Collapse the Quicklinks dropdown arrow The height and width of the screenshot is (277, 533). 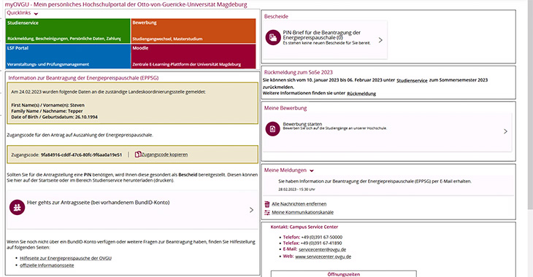(36, 14)
